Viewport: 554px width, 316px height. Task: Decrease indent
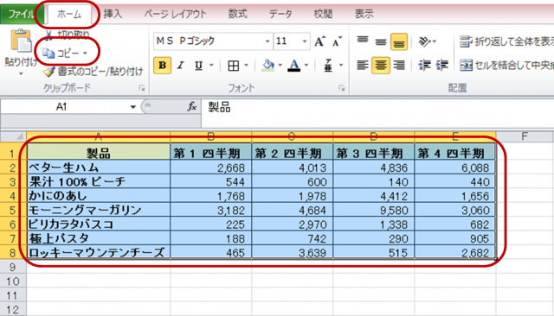(x=424, y=66)
